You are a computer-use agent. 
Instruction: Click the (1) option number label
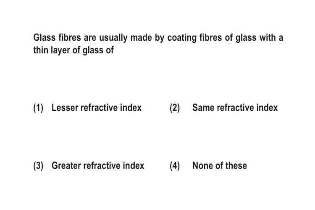coord(38,108)
